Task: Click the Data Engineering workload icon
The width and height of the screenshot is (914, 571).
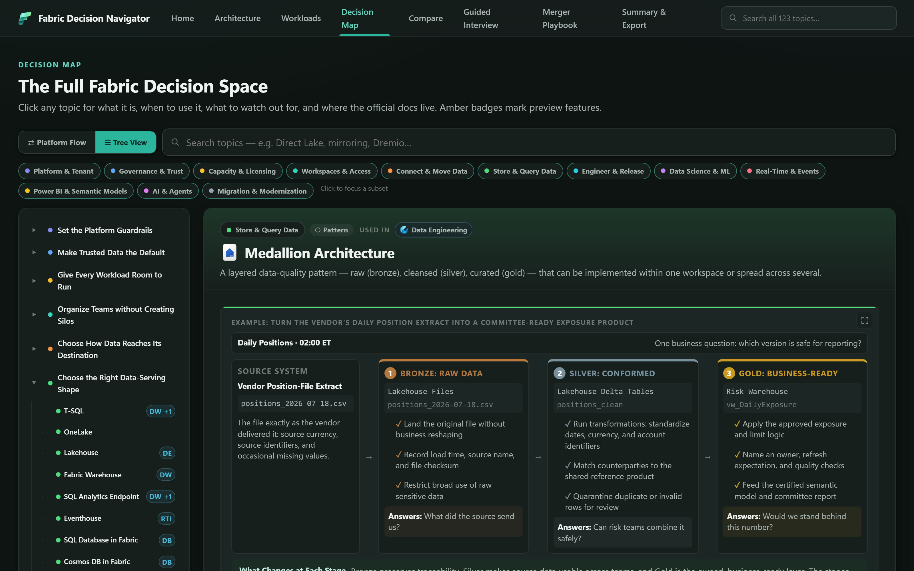Action: [404, 230]
